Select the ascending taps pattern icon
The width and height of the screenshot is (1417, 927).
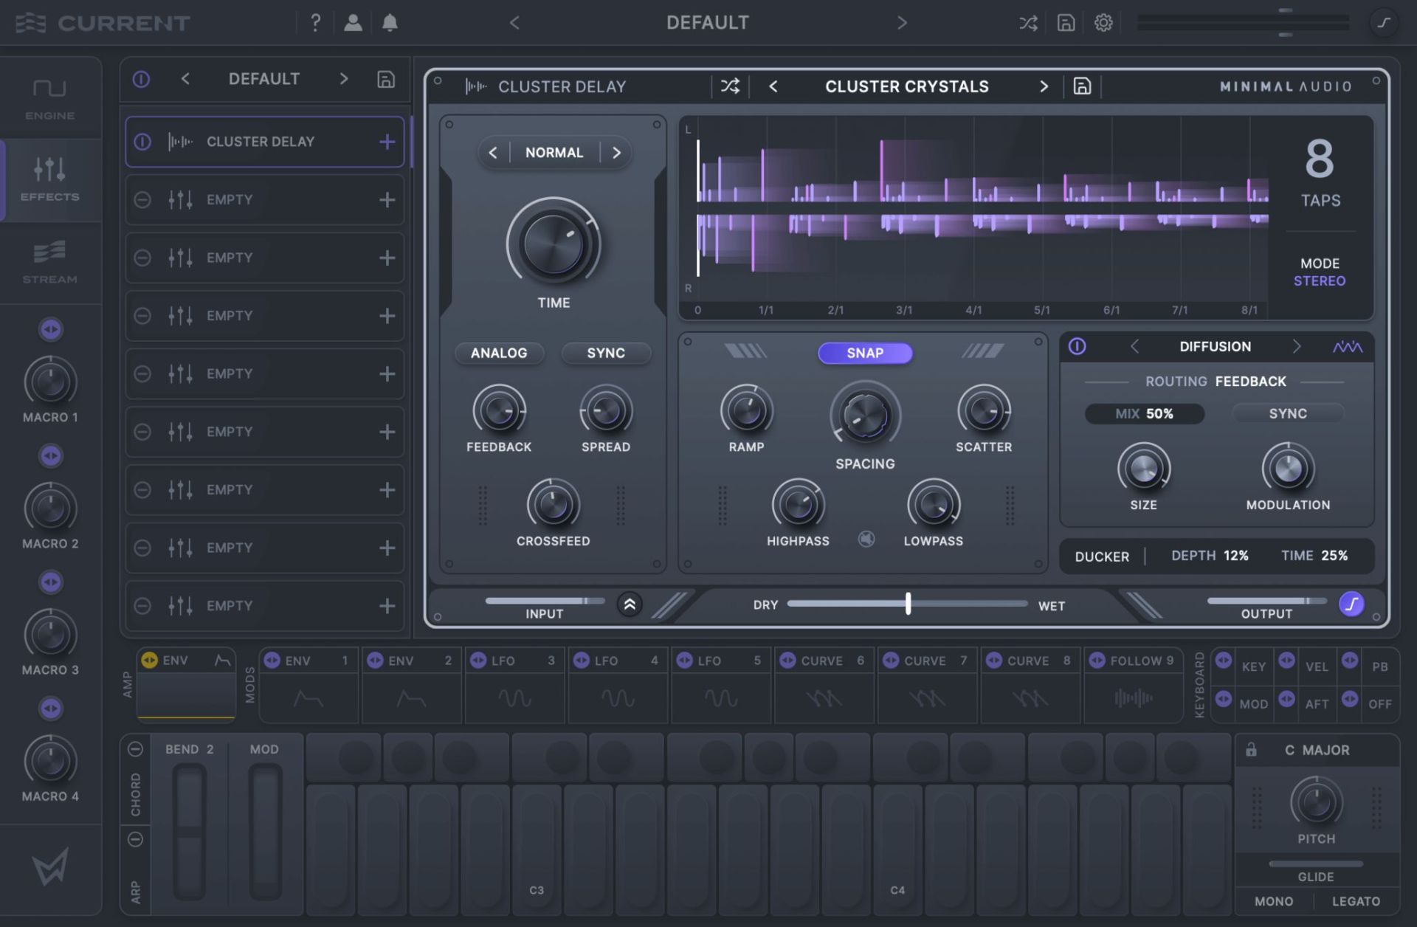tap(983, 351)
